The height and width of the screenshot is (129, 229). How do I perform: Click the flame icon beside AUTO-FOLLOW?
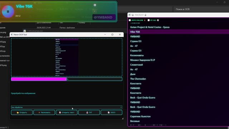coord(145,20)
